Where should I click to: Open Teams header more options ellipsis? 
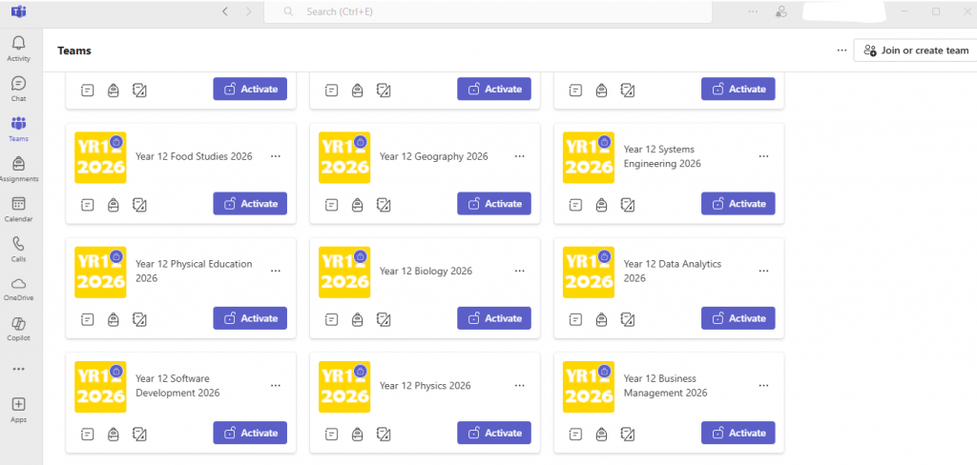pyautogui.click(x=841, y=51)
